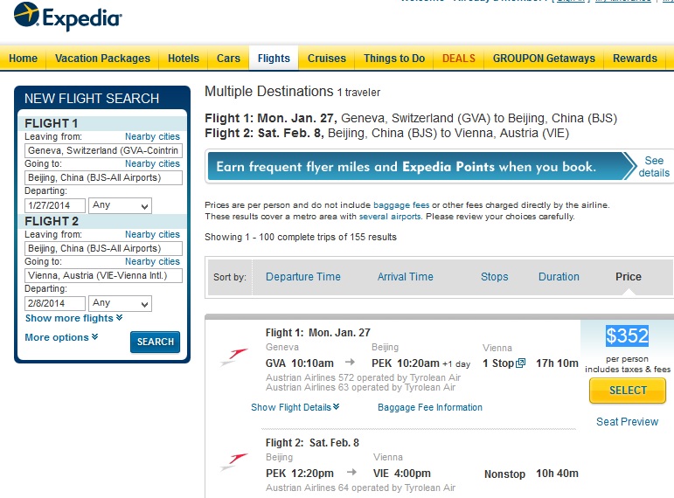
Task: Click Nearby cities for Flight 1 Leaving from
Action: click(x=152, y=136)
